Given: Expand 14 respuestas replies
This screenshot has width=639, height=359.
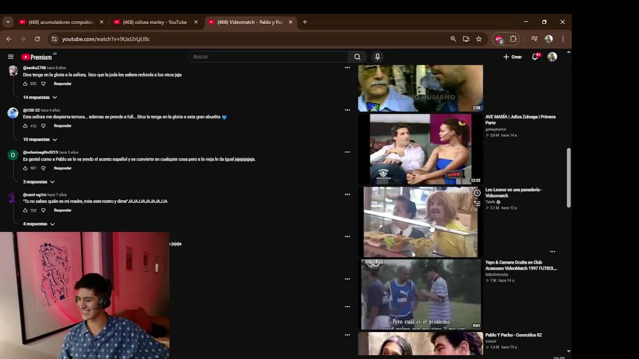Looking at the screenshot, I should click(x=40, y=97).
